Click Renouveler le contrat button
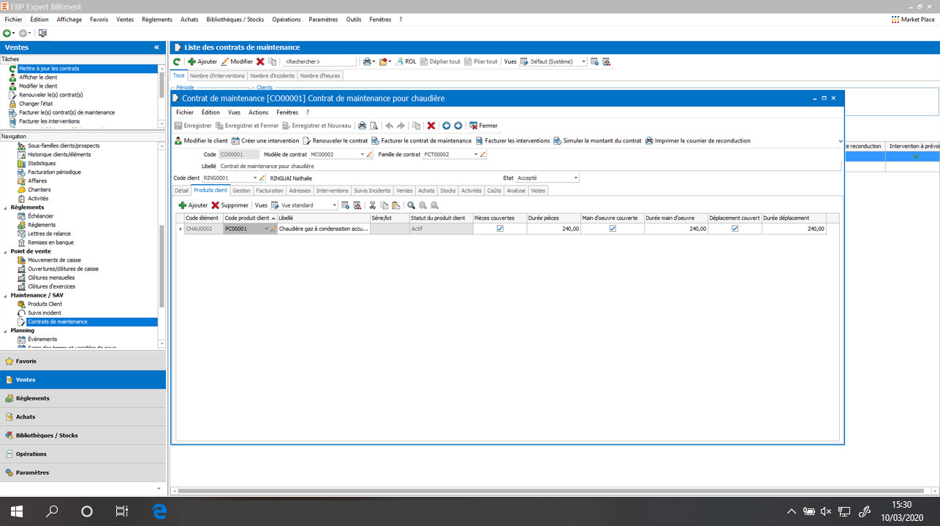The height and width of the screenshot is (526, 940). 336,140
